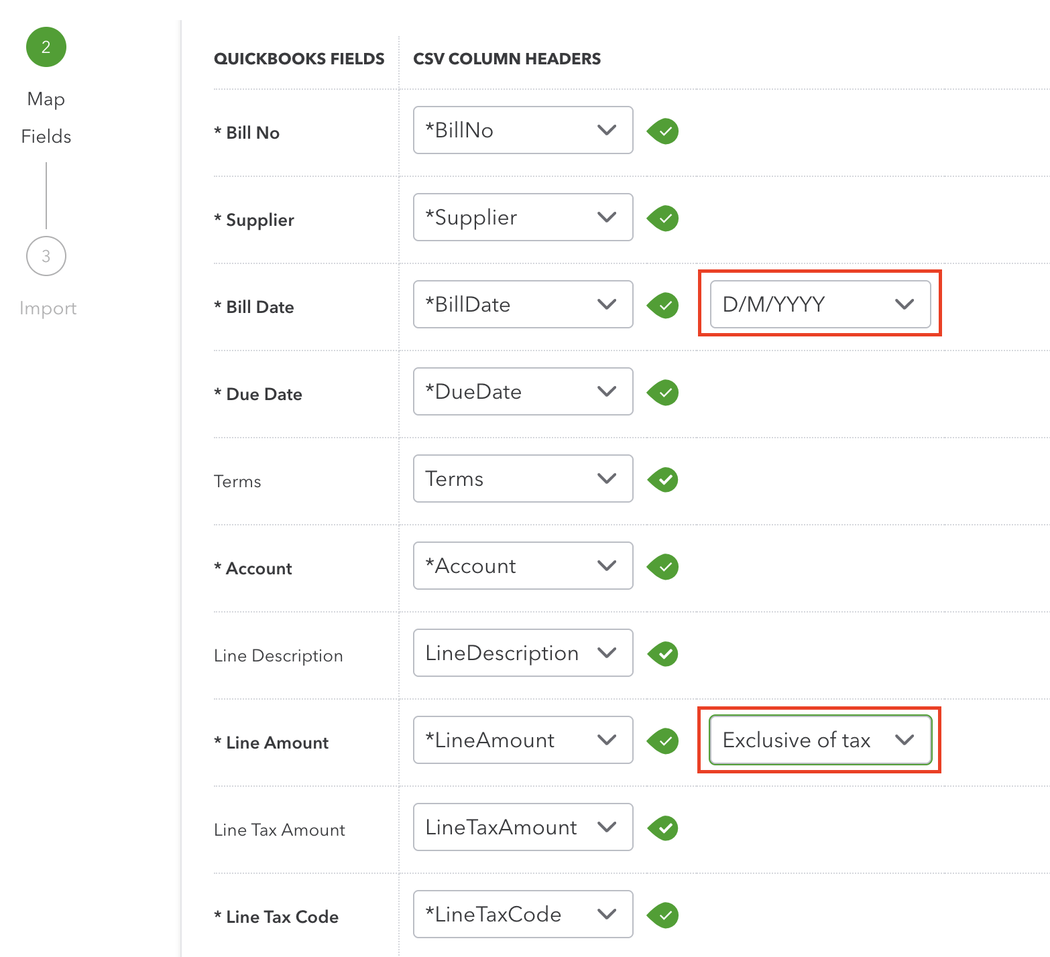Click the Map Fields step label

46,118
